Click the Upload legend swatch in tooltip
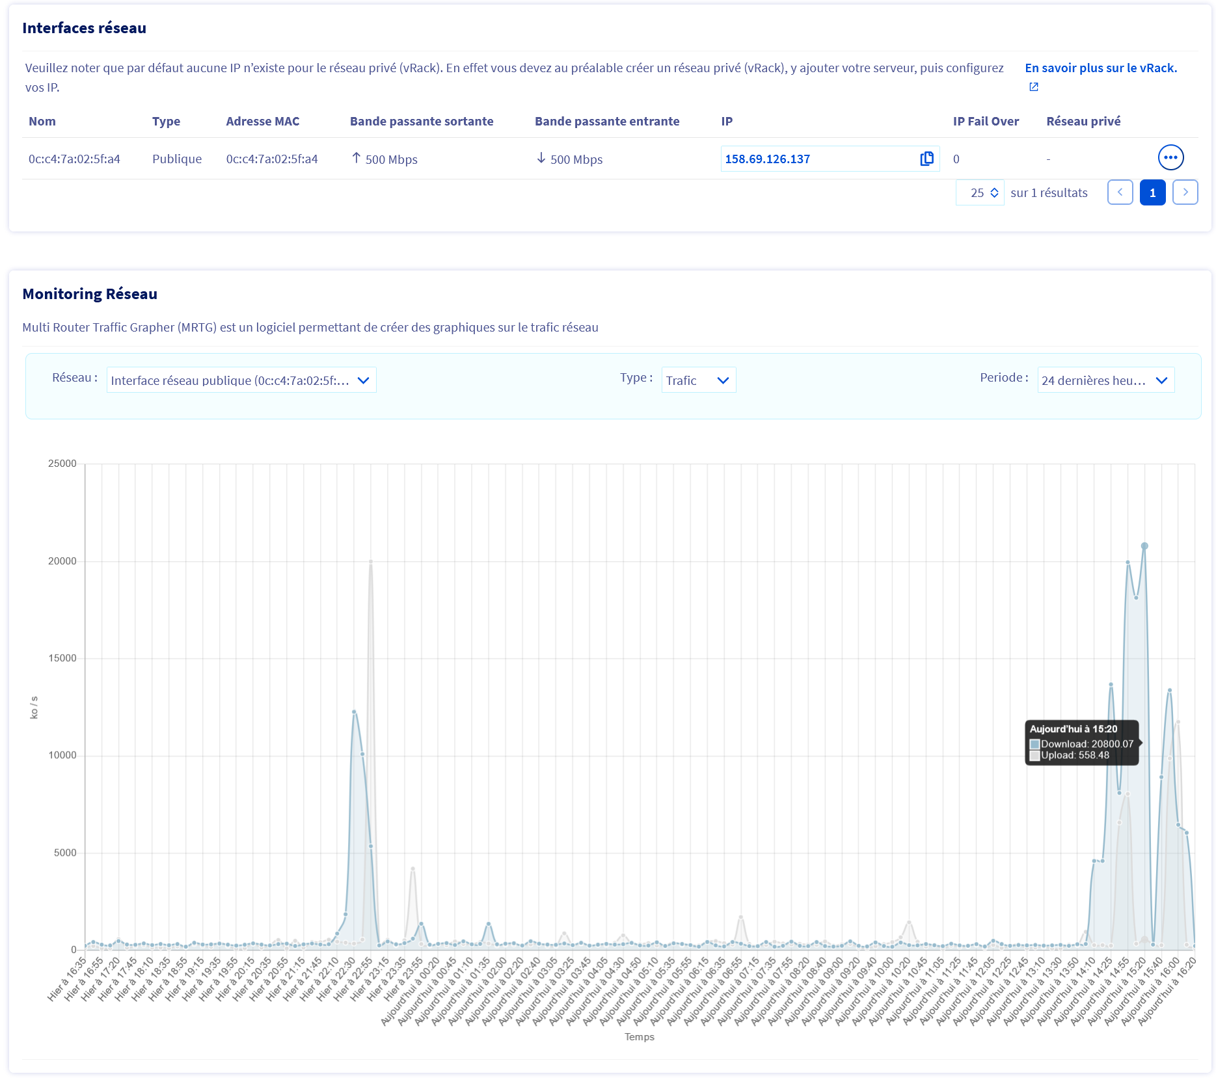Image resolution: width=1216 pixels, height=1078 pixels. (x=1034, y=756)
